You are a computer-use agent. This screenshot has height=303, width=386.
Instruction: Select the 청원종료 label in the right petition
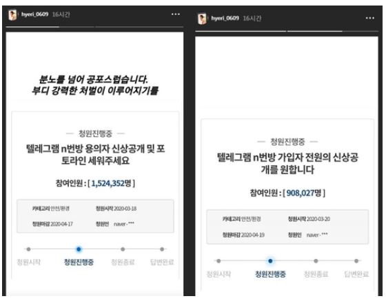316,274
